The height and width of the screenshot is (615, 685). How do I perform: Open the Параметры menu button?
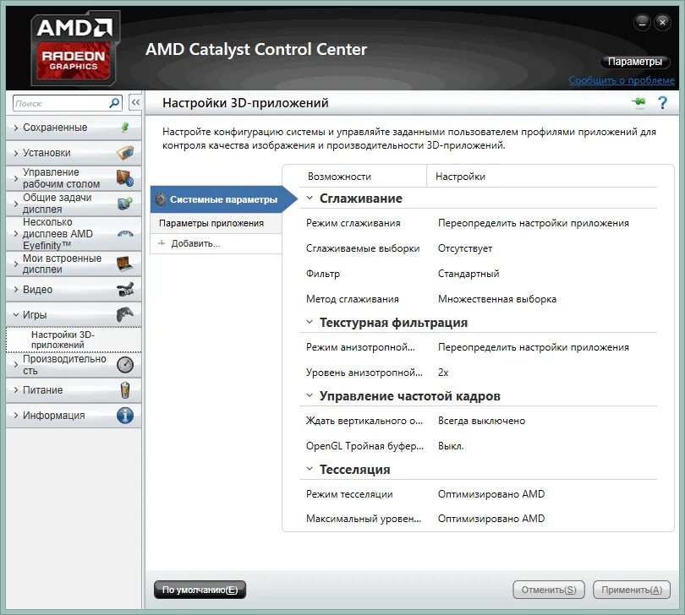pos(635,62)
